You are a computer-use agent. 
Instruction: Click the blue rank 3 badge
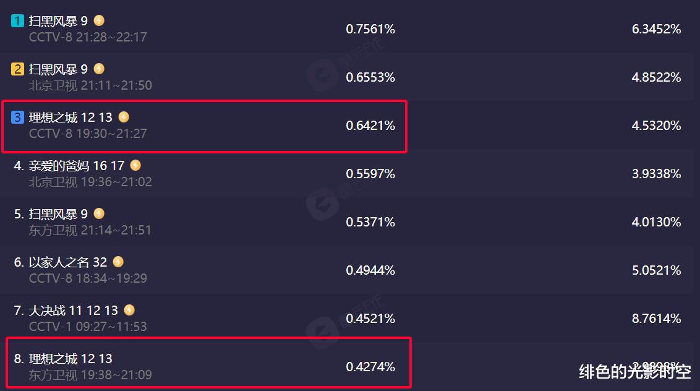tap(17, 117)
